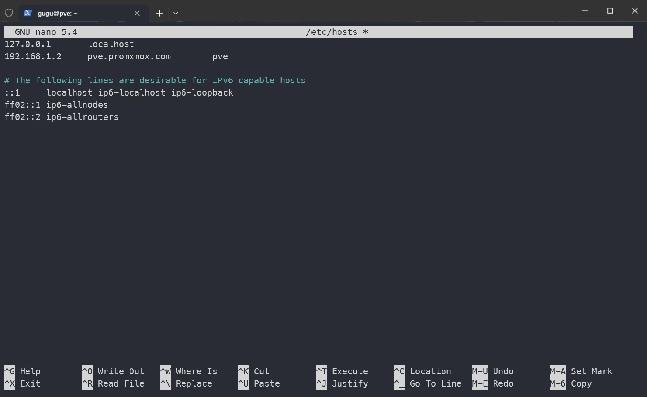Click the ^W Where Is shortcut

189,371
